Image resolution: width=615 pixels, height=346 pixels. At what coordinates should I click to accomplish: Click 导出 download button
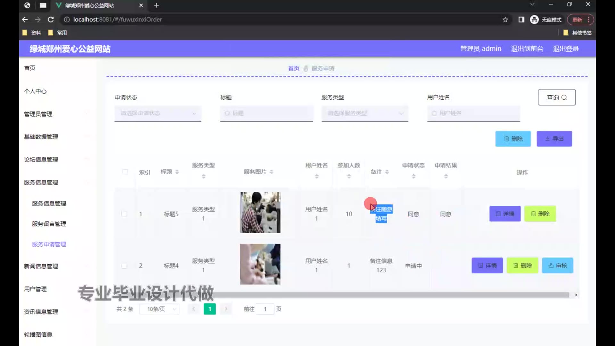click(x=554, y=139)
